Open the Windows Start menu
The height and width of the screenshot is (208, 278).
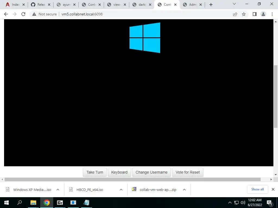(7, 203)
